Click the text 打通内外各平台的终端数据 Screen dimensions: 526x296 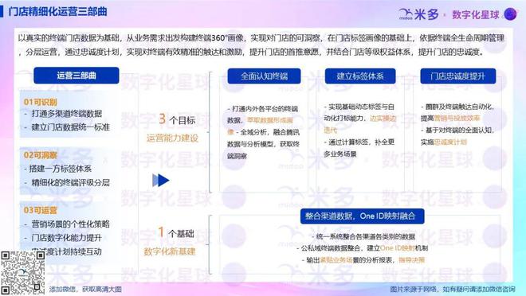coord(263,115)
